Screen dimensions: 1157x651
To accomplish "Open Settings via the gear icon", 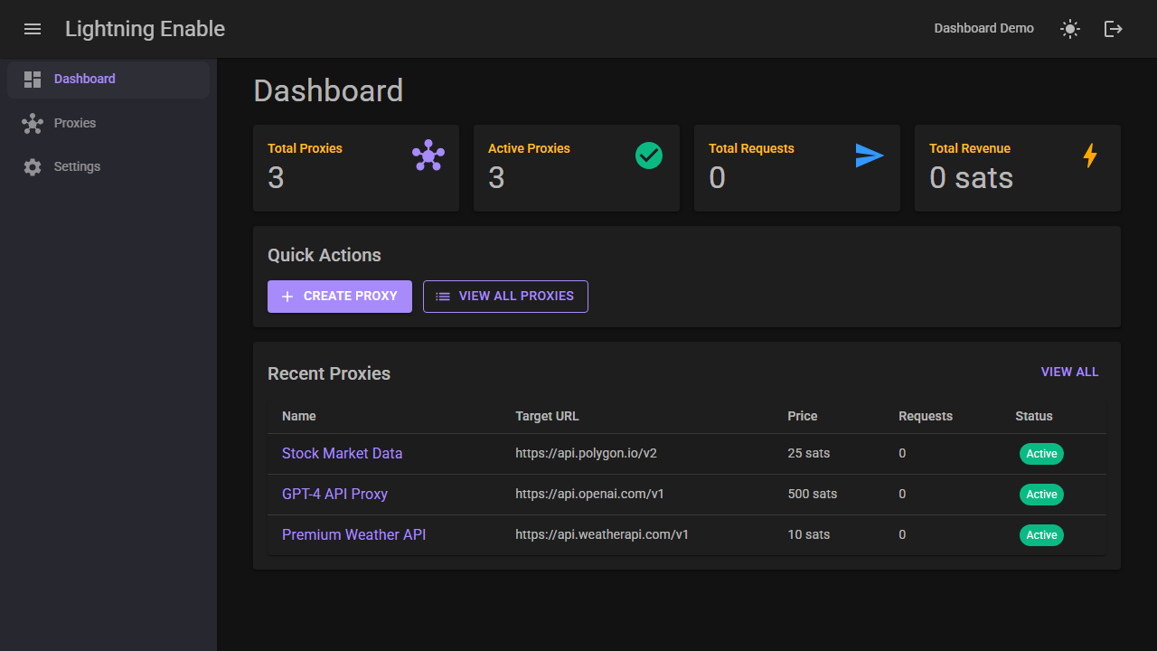I will 33,166.
